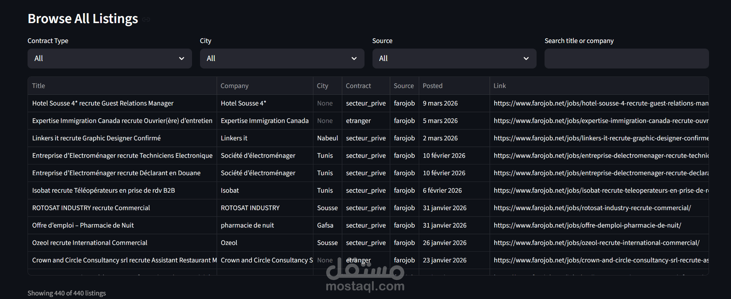Click the anchor link icon beside Browse All Listings
The width and height of the screenshot is (731, 299).
[x=146, y=19]
